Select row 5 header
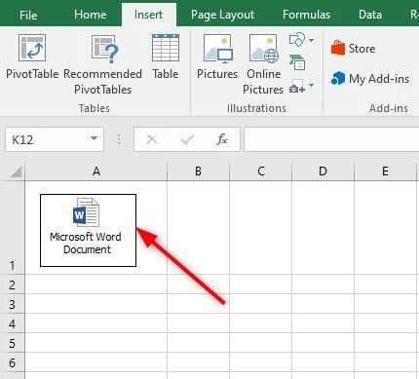Viewport: 419px width, 379px height. coord(13,343)
